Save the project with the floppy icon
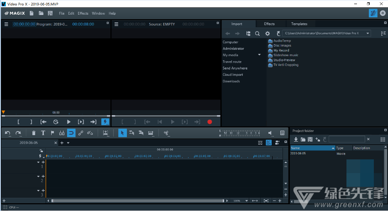Screen dimensions: 388x211 (x=50, y=13)
